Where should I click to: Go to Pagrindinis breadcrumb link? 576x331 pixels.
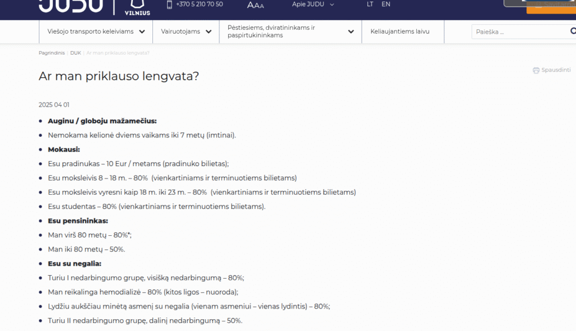[x=51, y=53]
